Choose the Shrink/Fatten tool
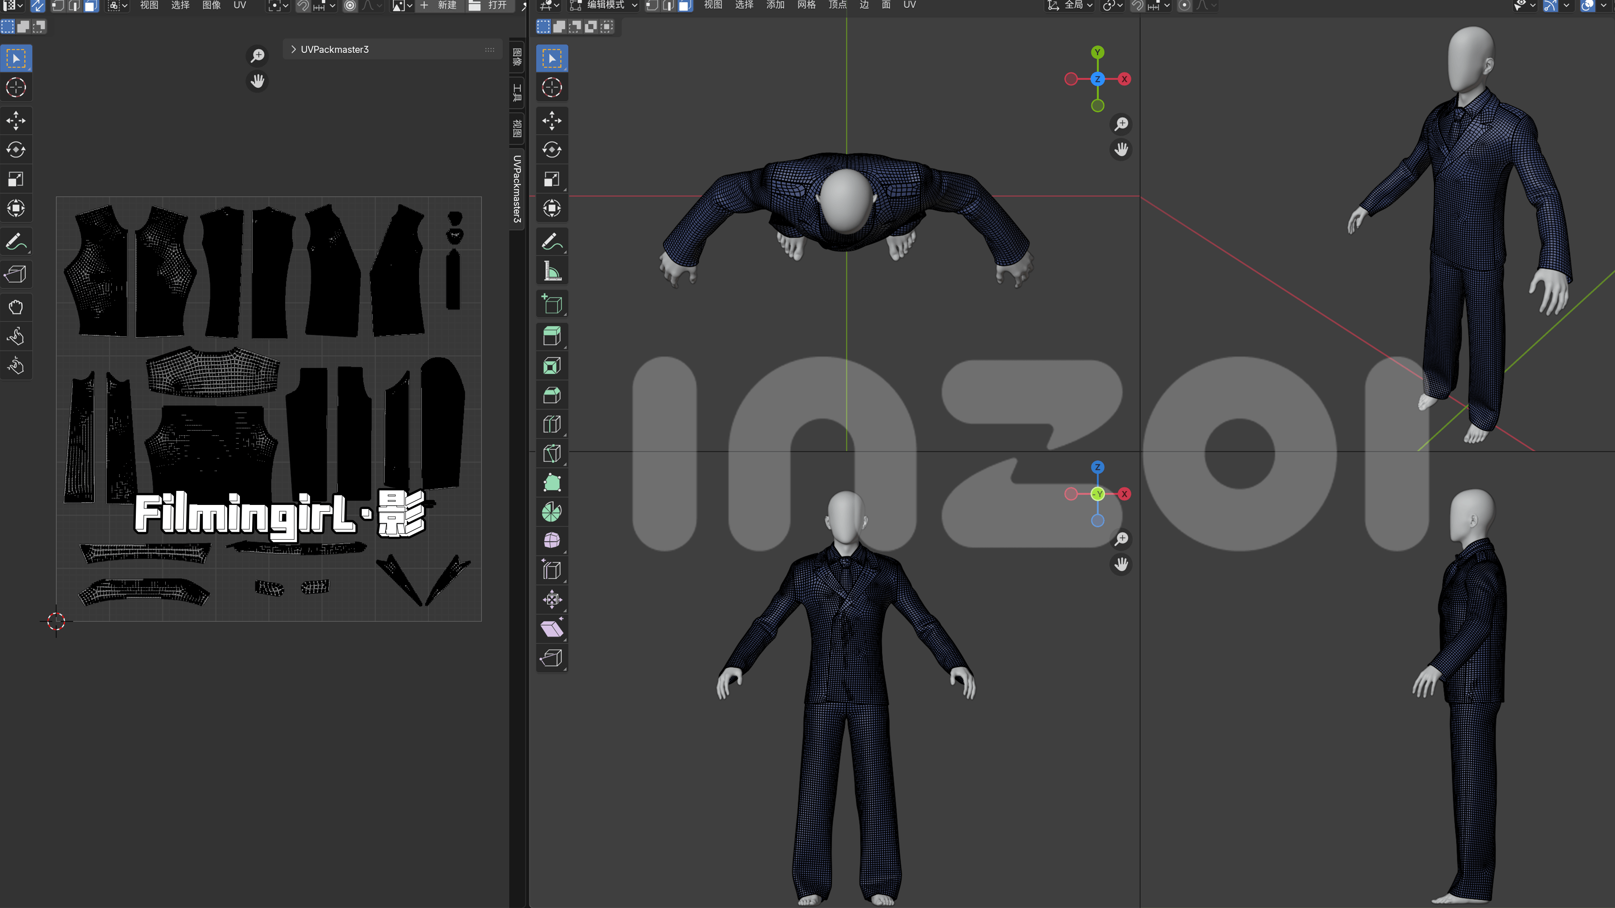The width and height of the screenshot is (1615, 908). click(552, 600)
